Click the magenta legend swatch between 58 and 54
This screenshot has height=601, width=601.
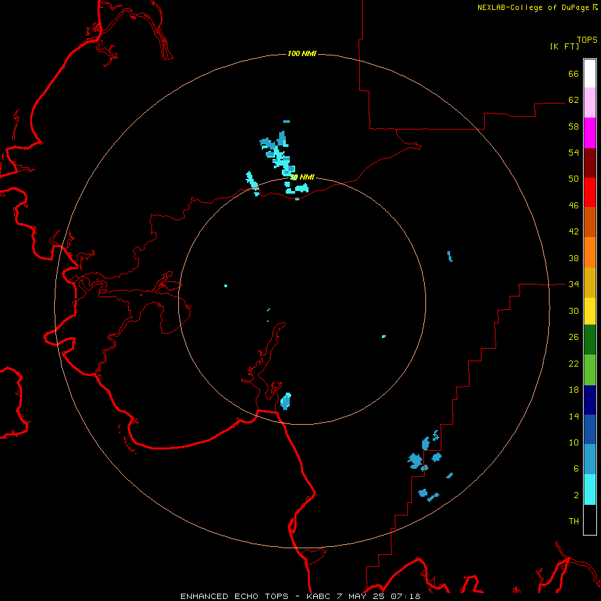[590, 133]
